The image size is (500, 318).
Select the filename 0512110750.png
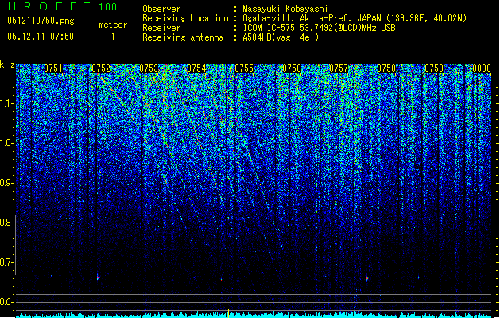[41, 21]
